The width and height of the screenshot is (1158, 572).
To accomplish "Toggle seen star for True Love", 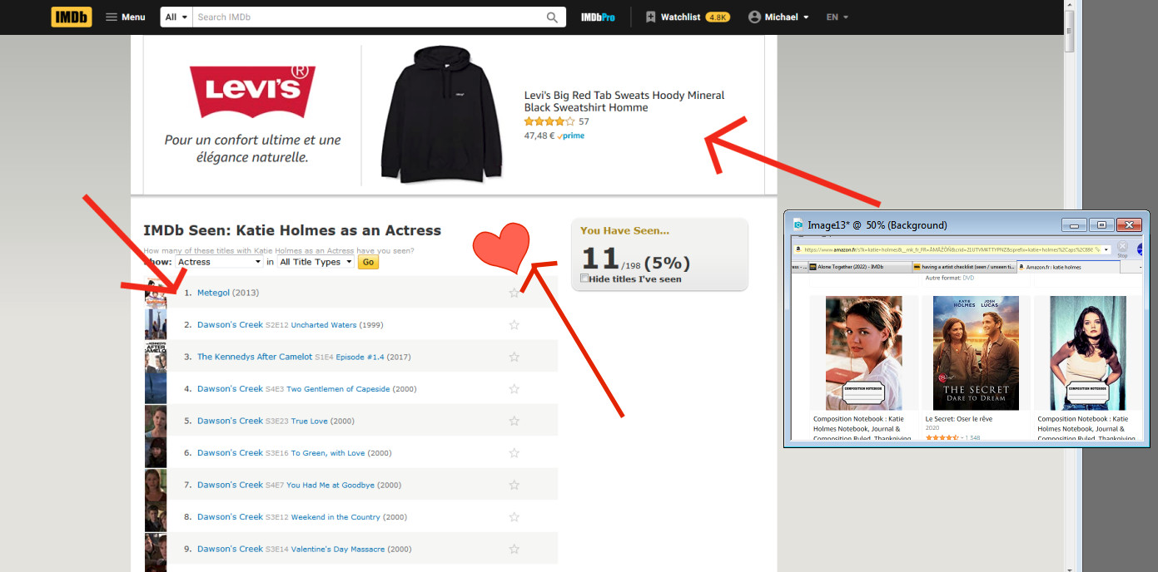I will (514, 421).
